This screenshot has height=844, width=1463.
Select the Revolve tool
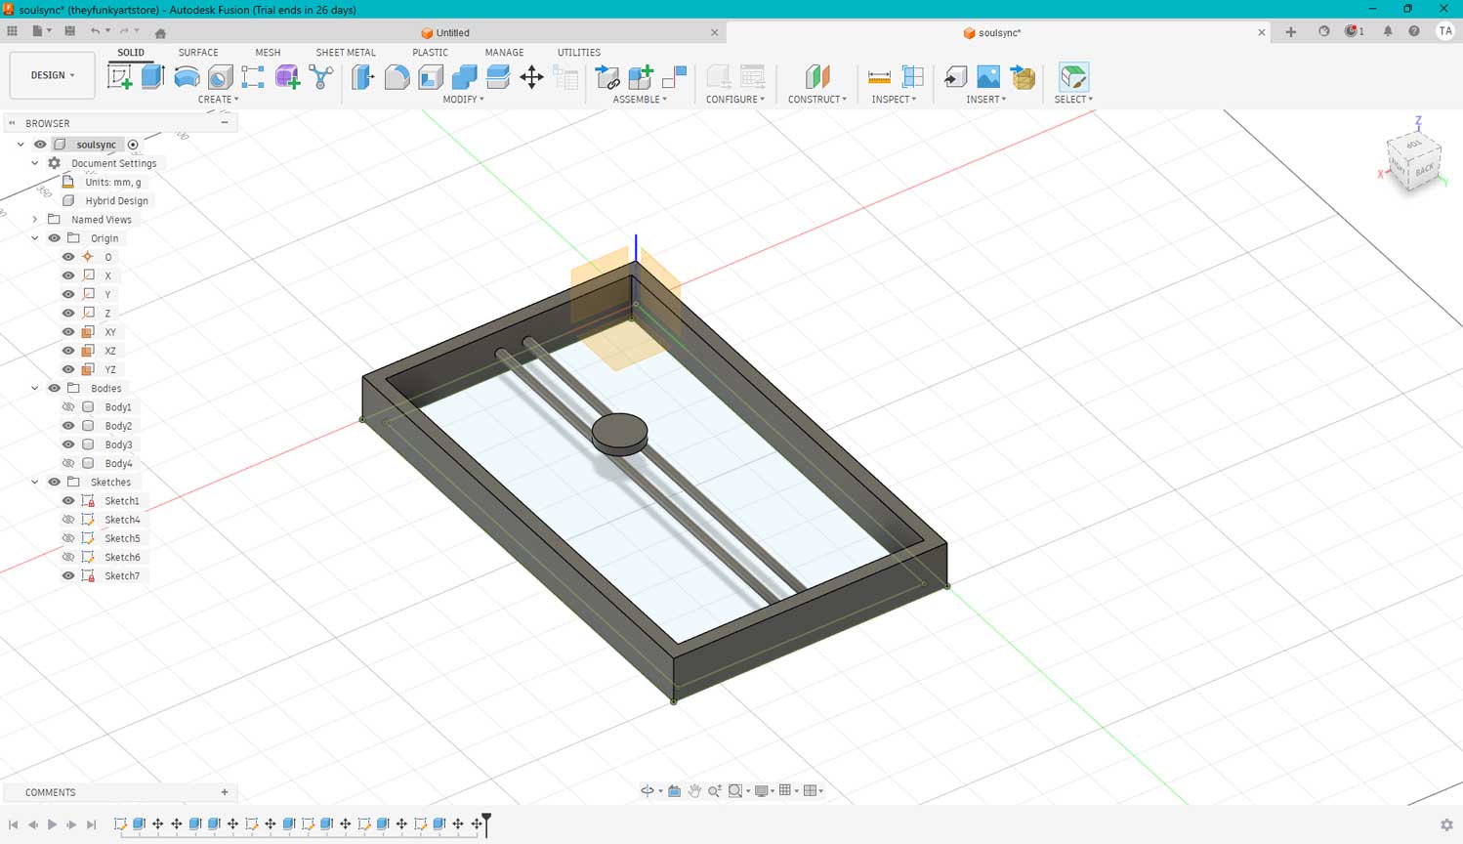coord(187,77)
